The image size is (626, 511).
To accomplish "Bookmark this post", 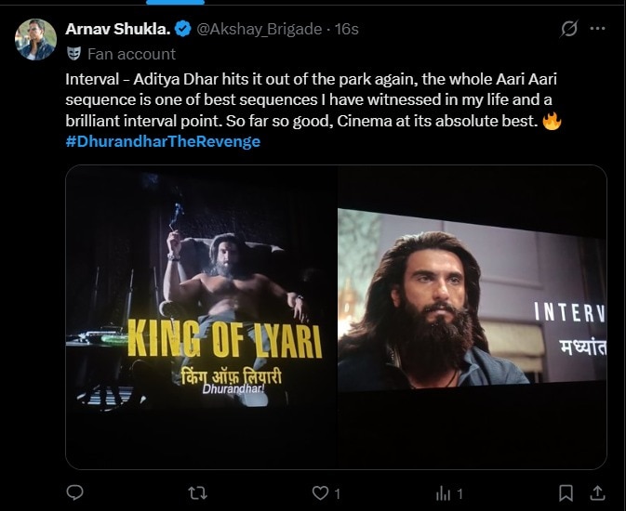I will tap(565, 492).
